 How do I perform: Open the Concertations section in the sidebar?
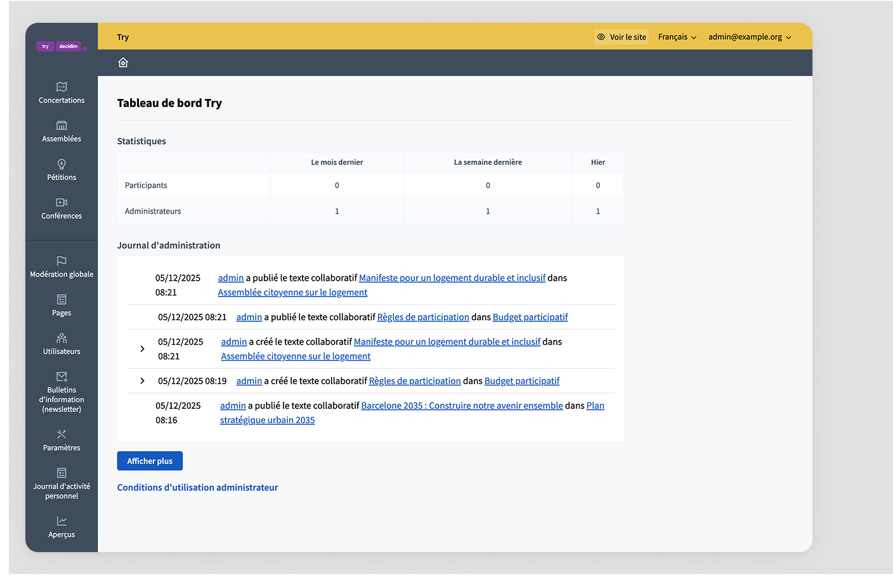point(61,93)
